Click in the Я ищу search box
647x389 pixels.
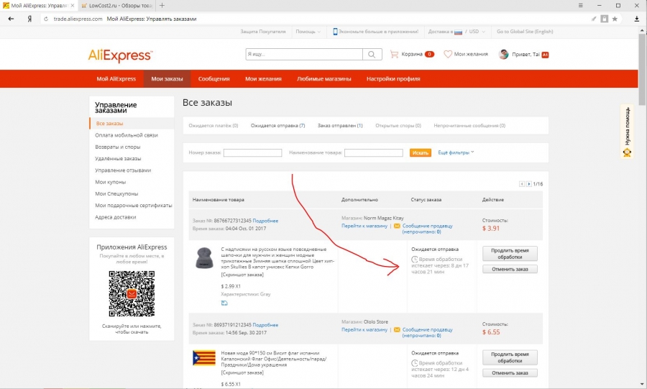tap(304, 55)
